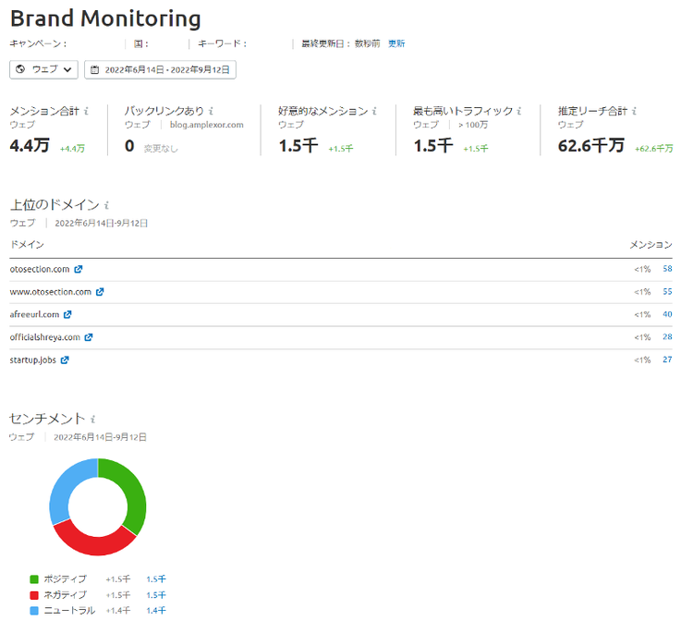
Task: Click info icon beside 上位のドメイン heading
Action: [106, 205]
